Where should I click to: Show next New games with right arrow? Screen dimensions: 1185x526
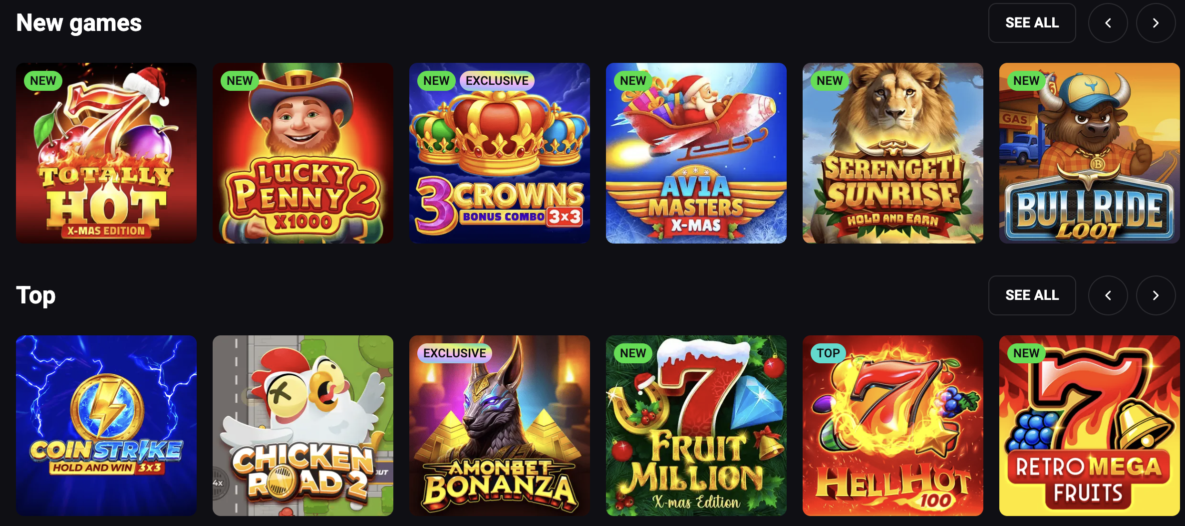1156,23
